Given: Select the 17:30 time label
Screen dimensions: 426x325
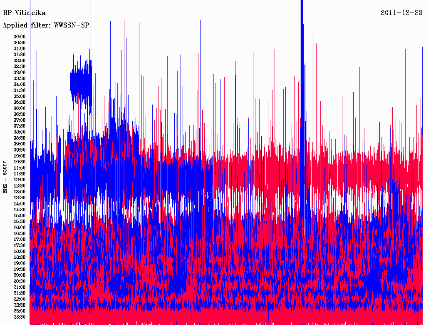Looking at the screenshot, I should [20, 245].
